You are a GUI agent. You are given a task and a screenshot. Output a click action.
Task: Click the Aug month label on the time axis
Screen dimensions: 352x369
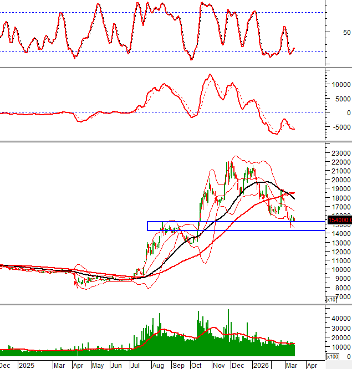click(x=157, y=365)
